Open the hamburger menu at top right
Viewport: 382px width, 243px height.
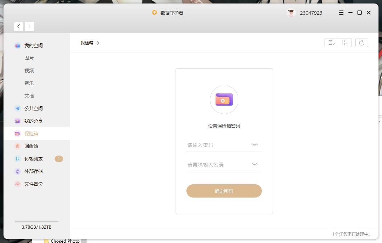pyautogui.click(x=341, y=12)
